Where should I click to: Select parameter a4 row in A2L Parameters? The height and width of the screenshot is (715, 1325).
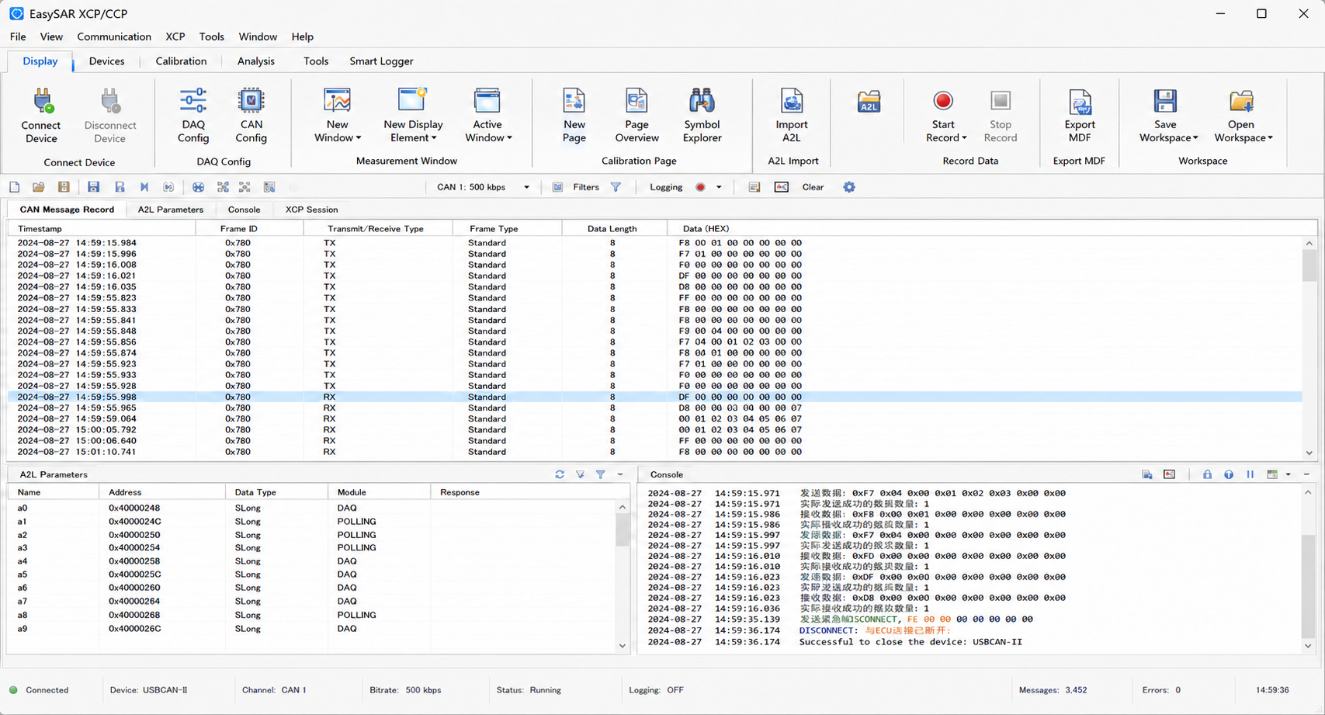click(x=314, y=561)
